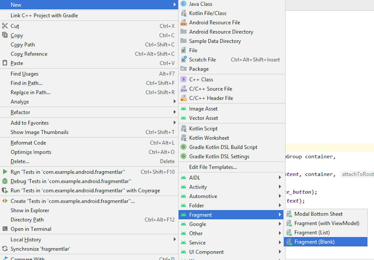Select Show Image Thumbnails entry
This screenshot has width=374, height=260.
[x=89, y=132]
